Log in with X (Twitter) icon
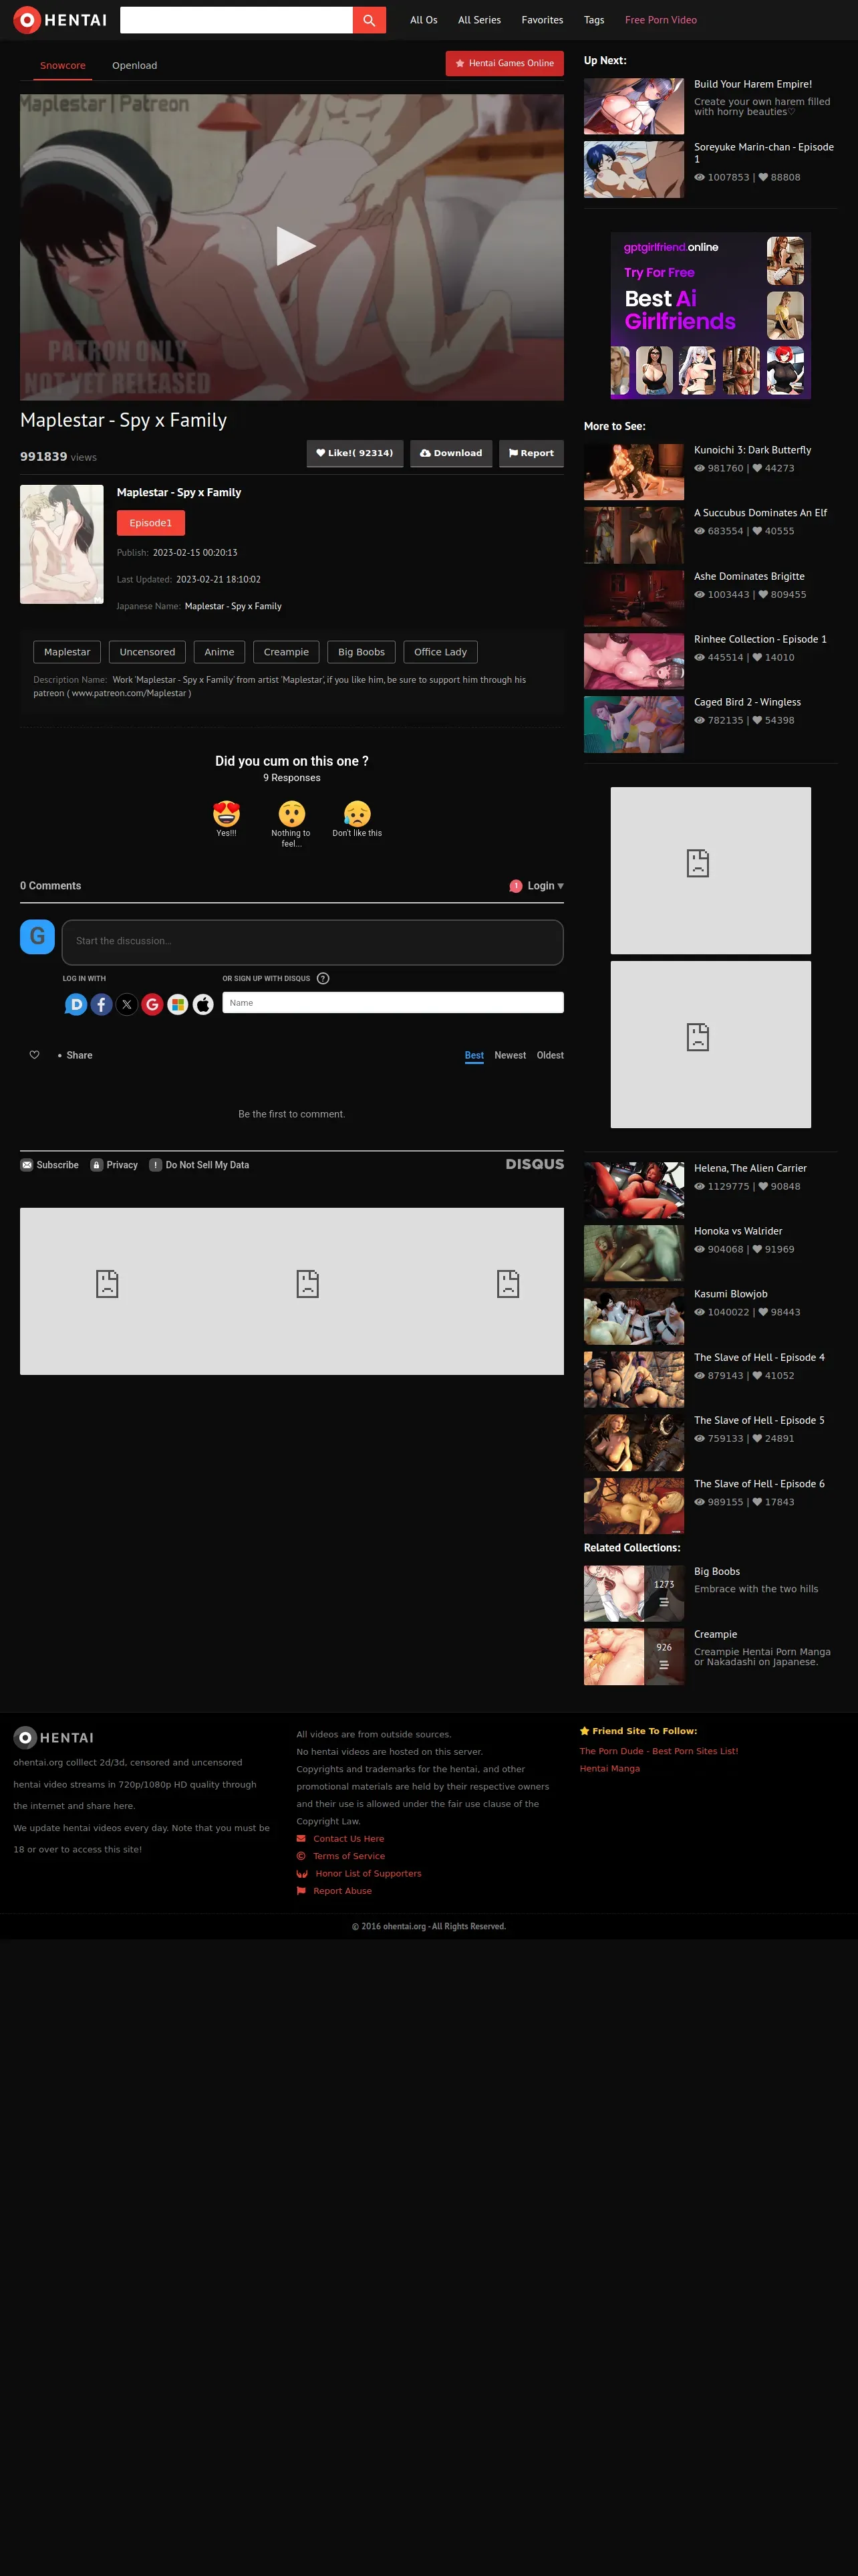Image resolution: width=858 pixels, height=2576 pixels. click(x=127, y=1004)
